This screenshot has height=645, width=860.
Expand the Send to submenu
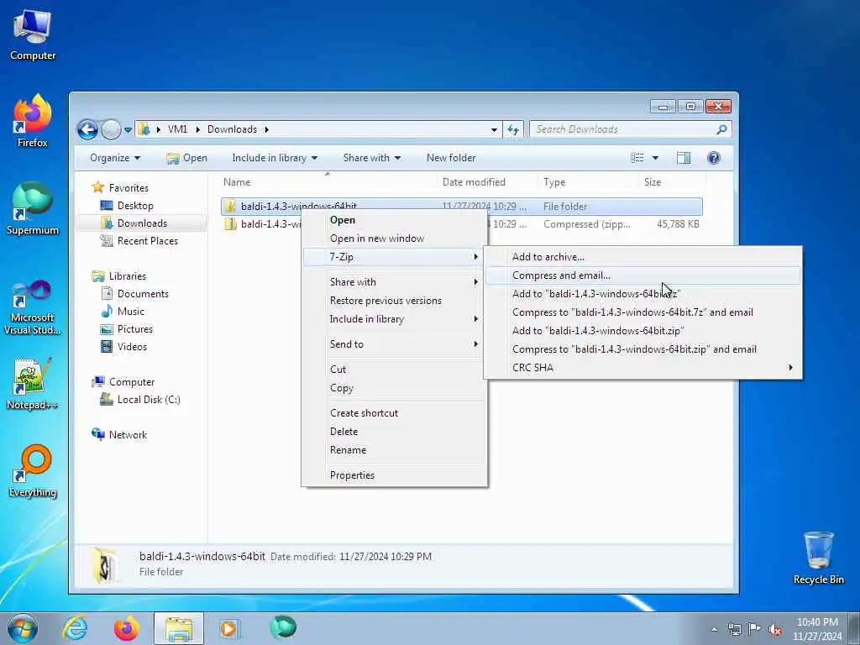[395, 343]
